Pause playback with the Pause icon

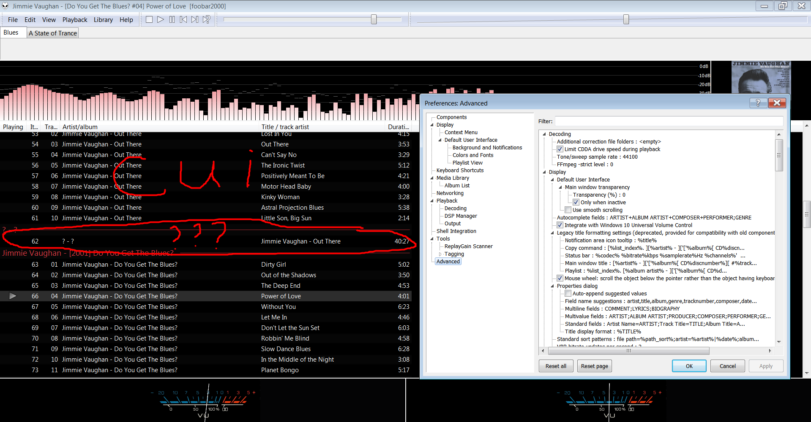tap(172, 19)
